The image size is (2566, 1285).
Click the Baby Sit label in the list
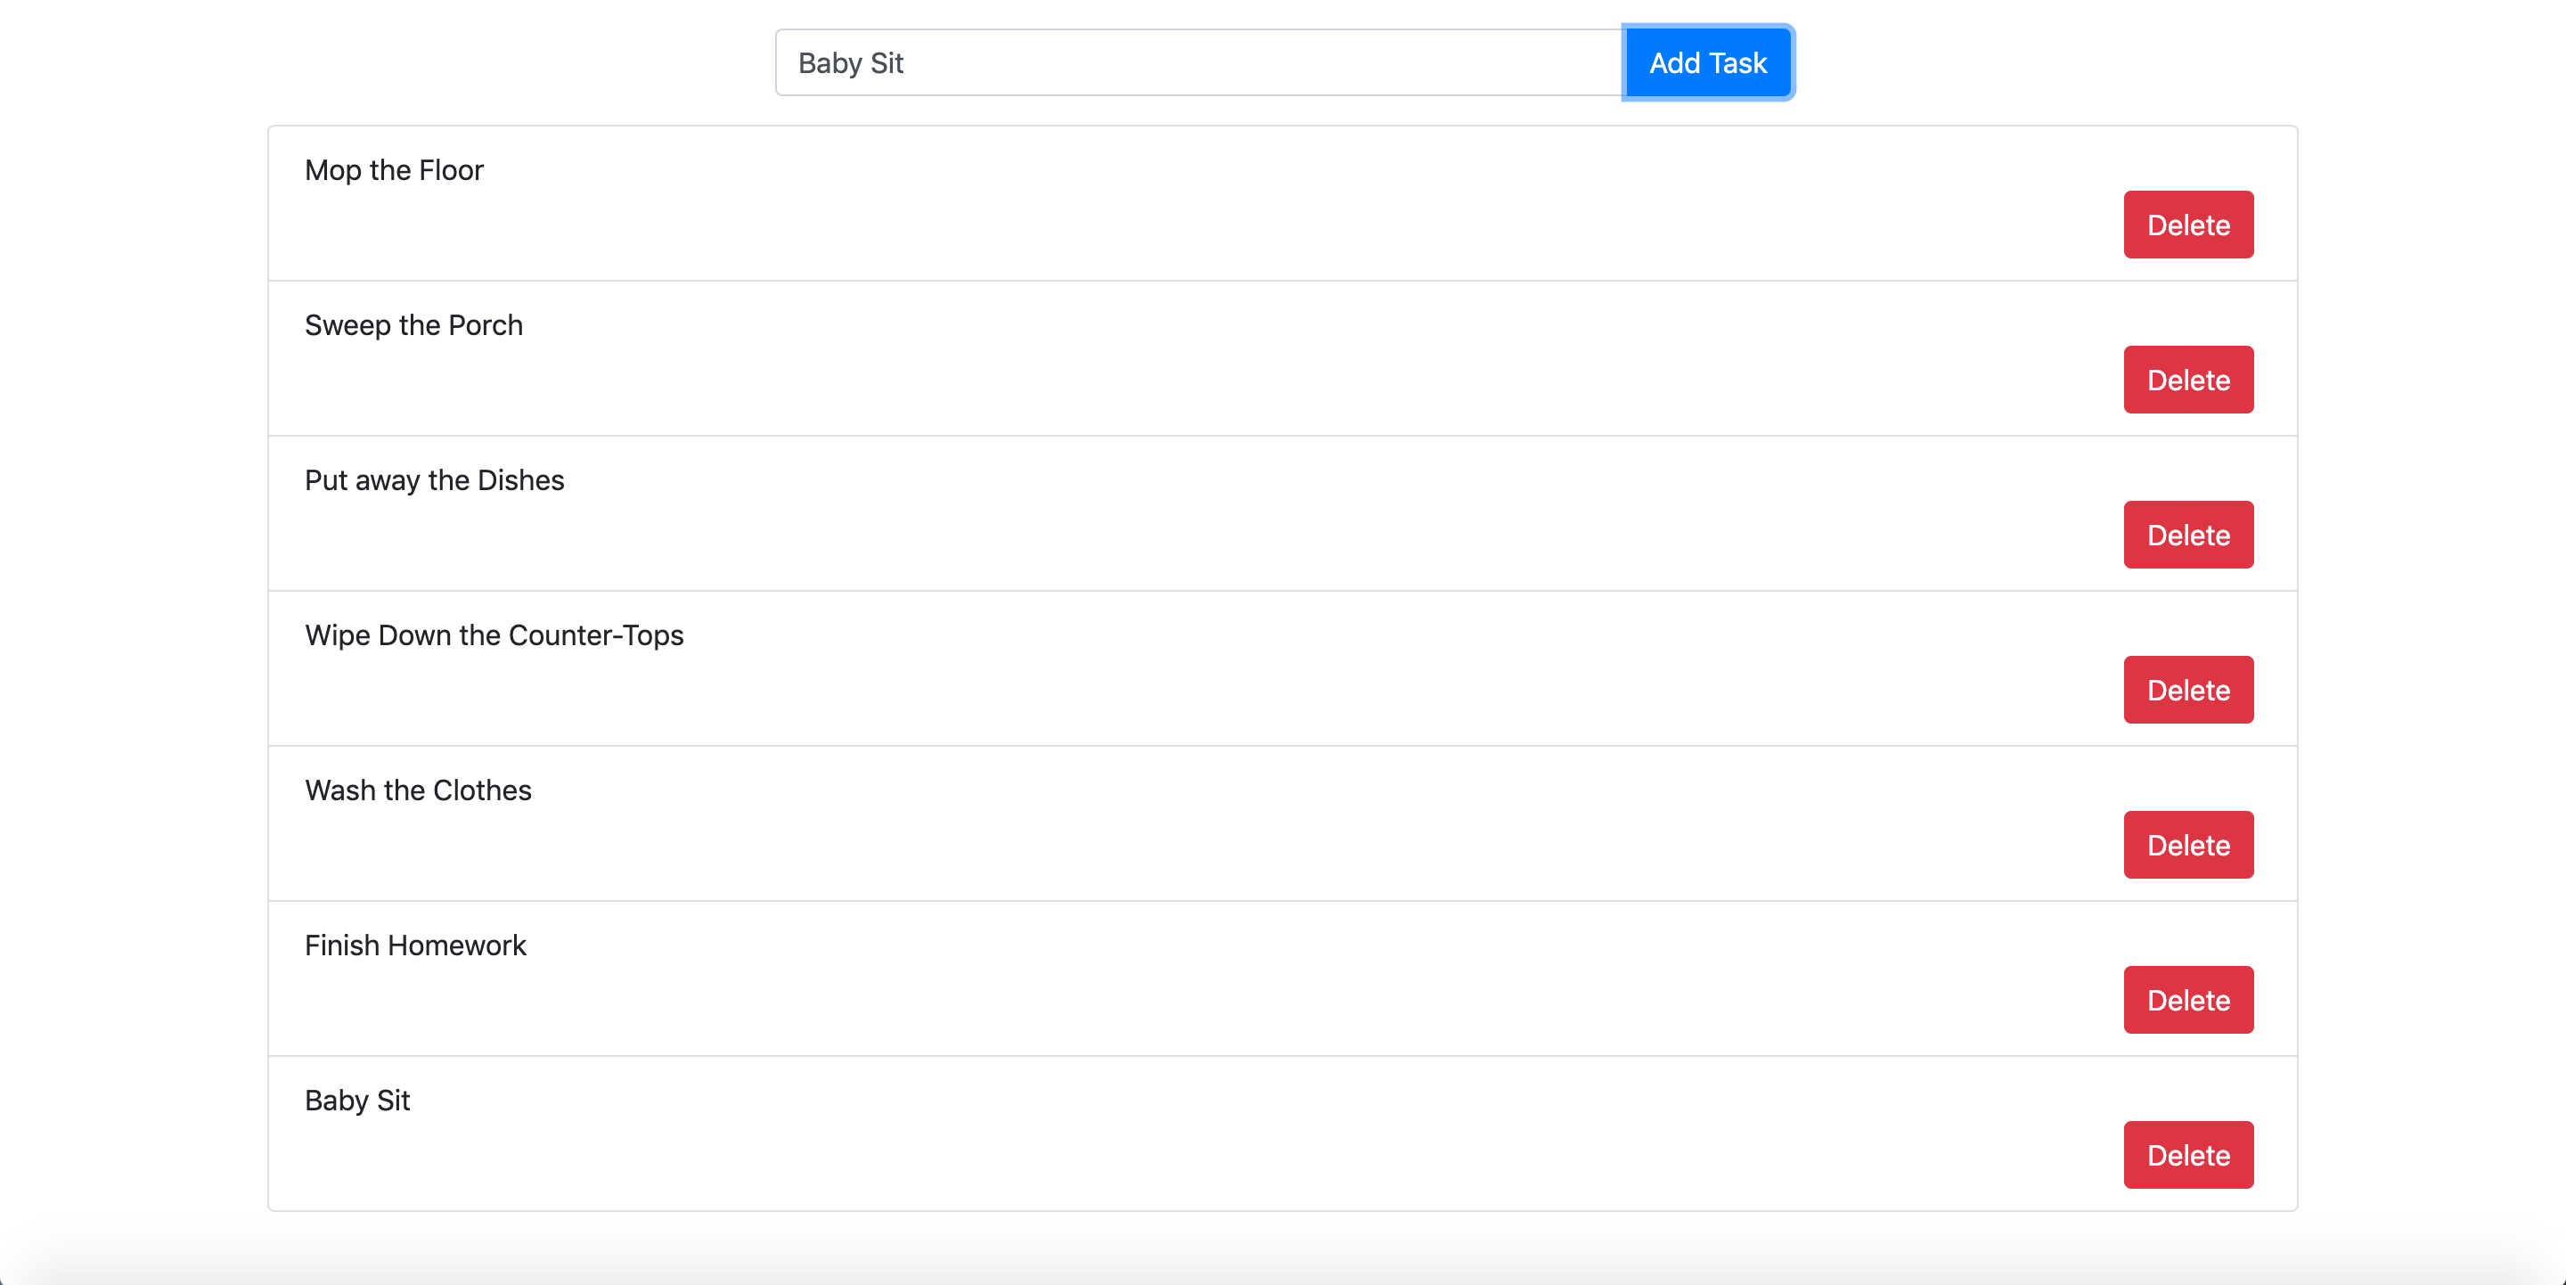click(357, 1101)
